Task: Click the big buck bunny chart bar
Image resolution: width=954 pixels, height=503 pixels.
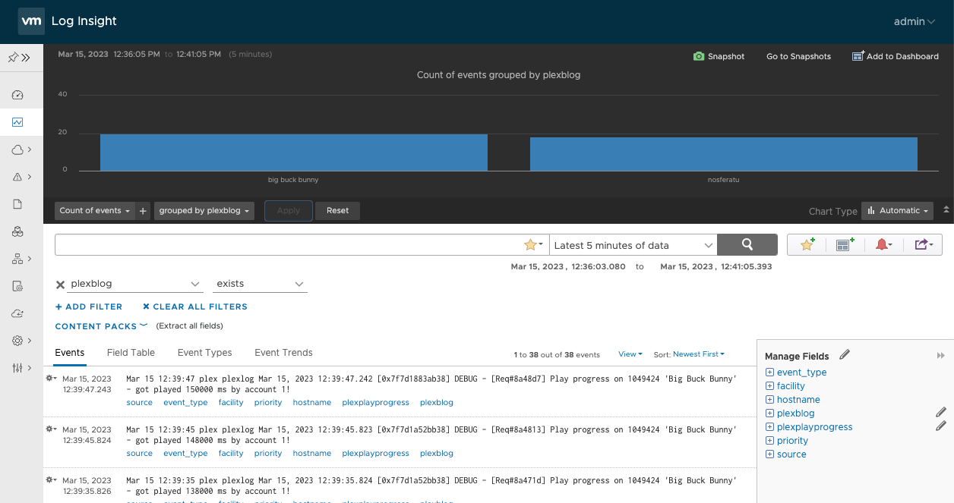Action: 294,152
